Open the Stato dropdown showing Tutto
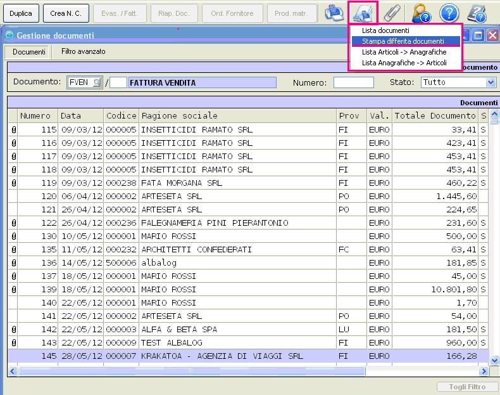This screenshot has height=395, width=500. 459,82
